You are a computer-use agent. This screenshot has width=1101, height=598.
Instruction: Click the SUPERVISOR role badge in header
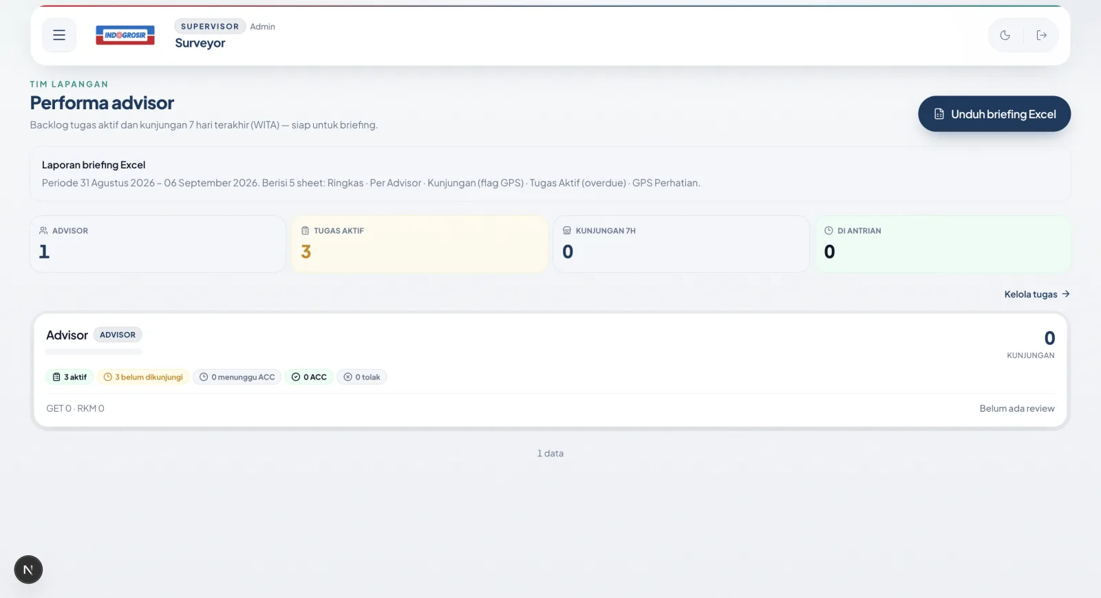coord(210,26)
